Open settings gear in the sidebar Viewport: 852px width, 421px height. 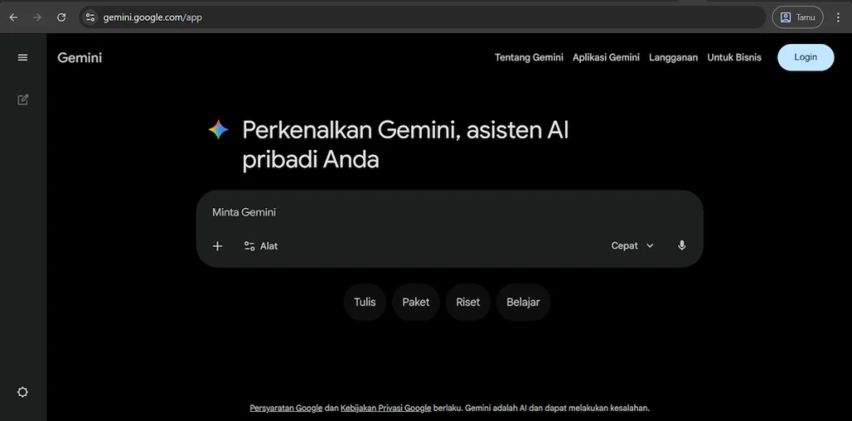click(22, 392)
